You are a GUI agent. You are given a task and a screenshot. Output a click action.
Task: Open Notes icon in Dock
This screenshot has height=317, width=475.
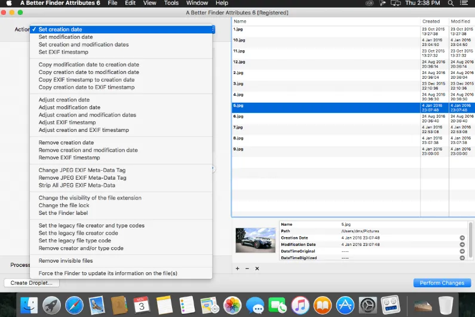click(x=164, y=305)
